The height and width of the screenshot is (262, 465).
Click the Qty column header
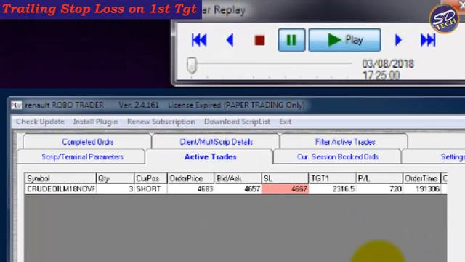[x=115, y=178]
